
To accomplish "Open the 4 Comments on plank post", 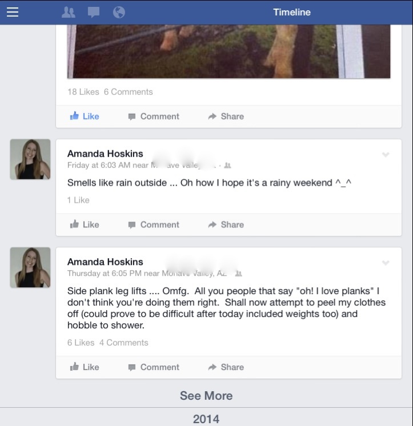I will tap(123, 343).
